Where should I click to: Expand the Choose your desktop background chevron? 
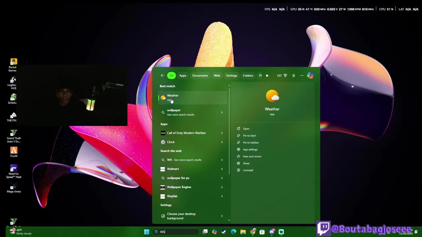tap(222, 216)
